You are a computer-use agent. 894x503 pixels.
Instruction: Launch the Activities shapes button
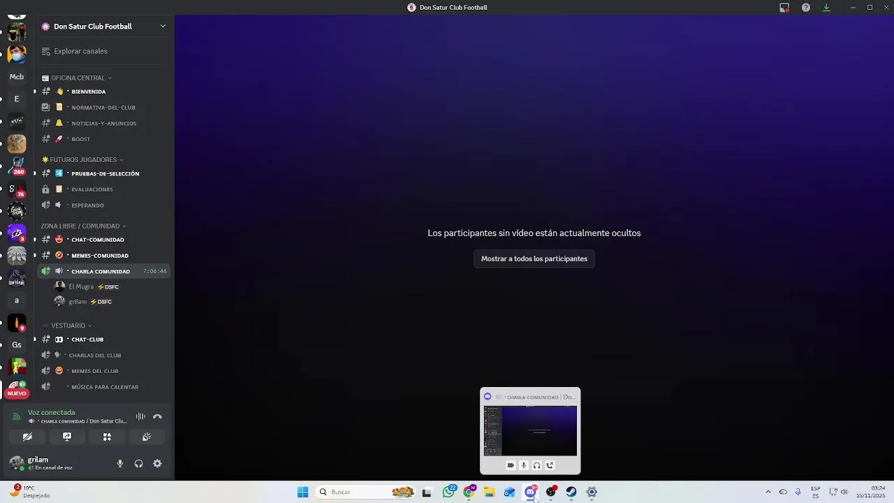(107, 437)
